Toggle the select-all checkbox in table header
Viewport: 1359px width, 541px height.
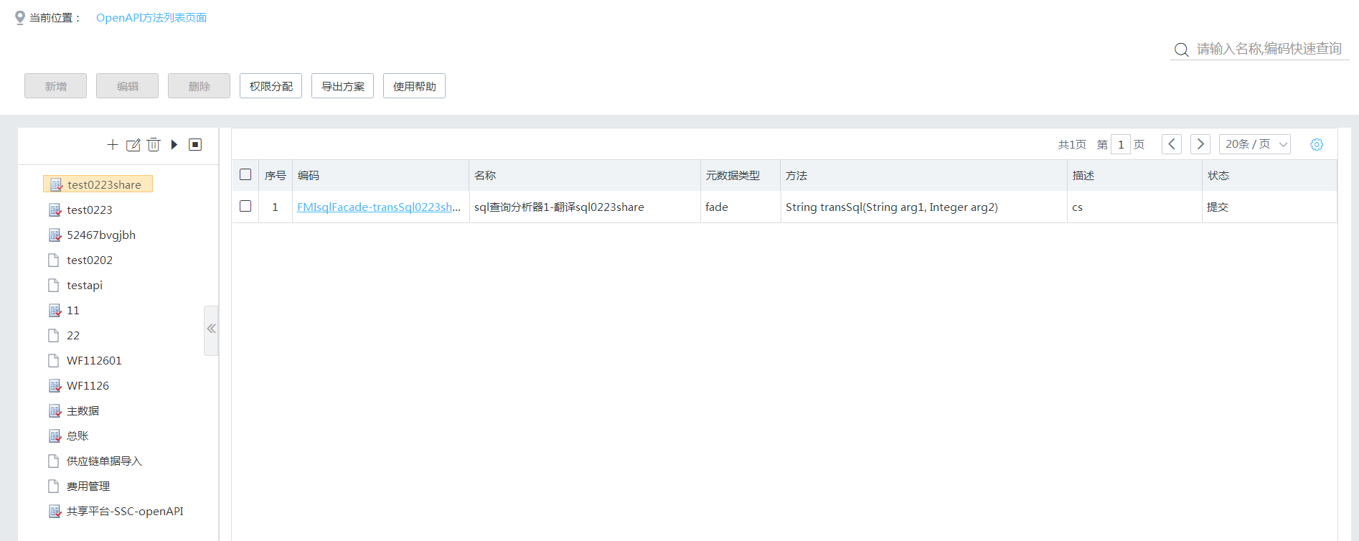(x=245, y=174)
